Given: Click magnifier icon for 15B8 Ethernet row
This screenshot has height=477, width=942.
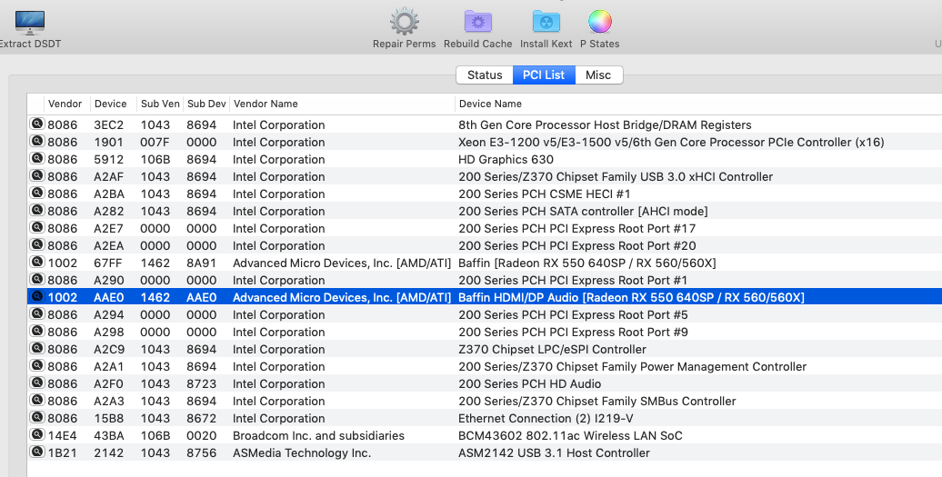Looking at the screenshot, I should pos(37,418).
